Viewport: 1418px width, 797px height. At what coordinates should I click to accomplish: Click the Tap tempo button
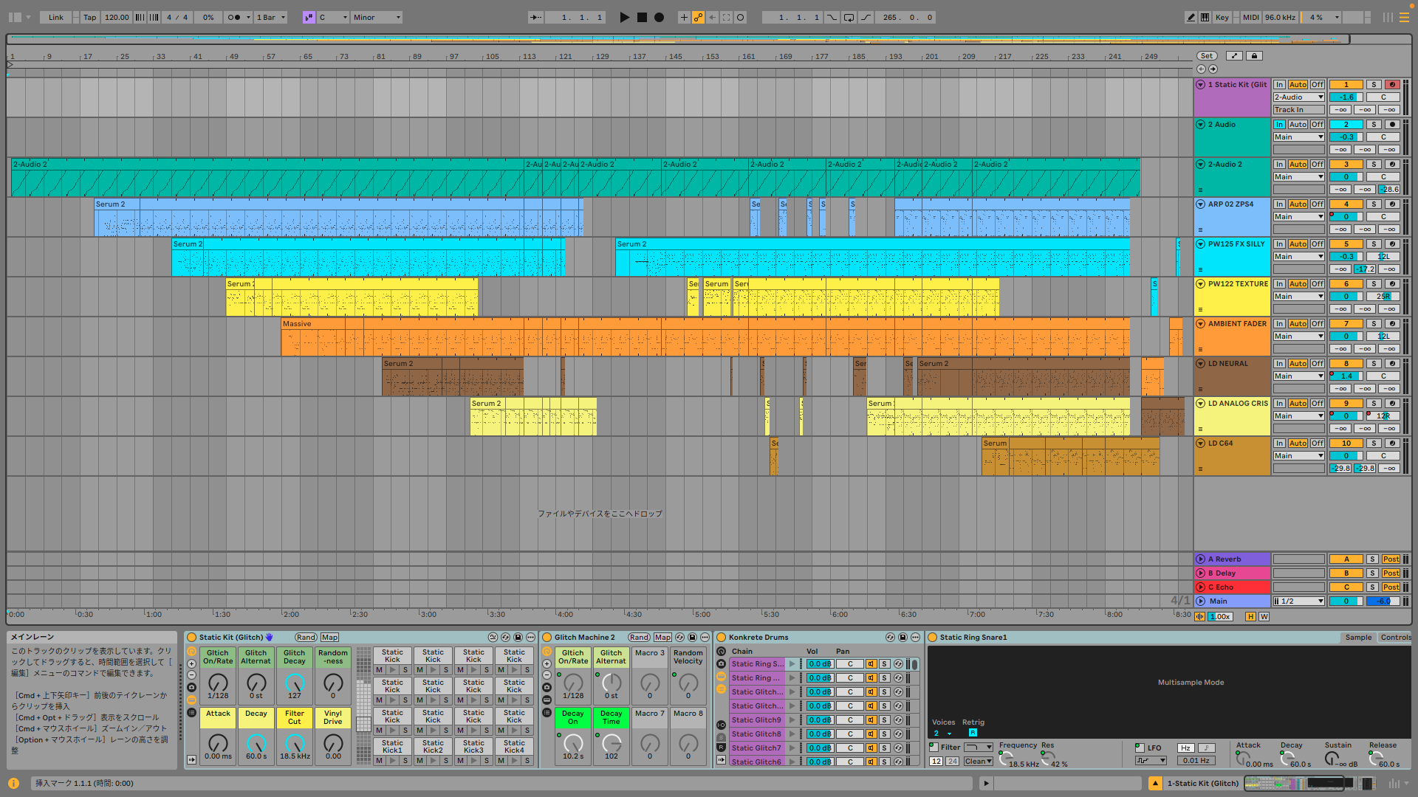point(89,17)
